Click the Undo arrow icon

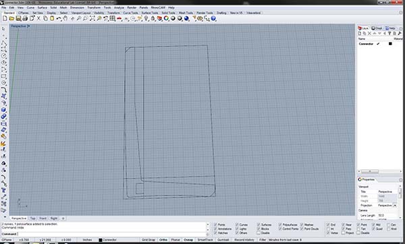pyautogui.click(x=59, y=19)
